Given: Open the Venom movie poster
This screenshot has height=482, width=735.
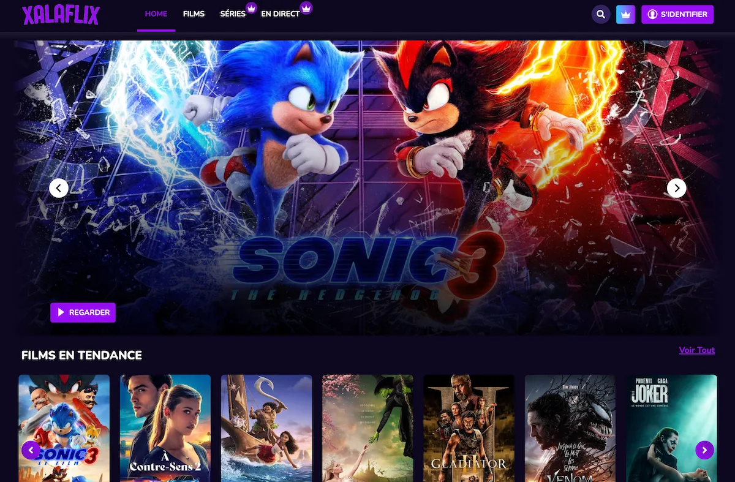Looking at the screenshot, I should pos(570,428).
